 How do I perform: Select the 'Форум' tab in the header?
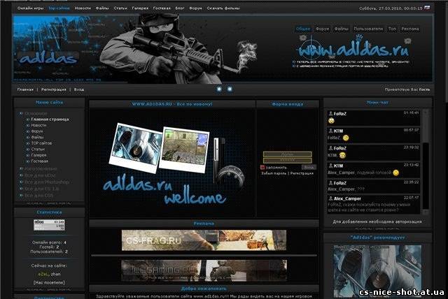[322, 29]
